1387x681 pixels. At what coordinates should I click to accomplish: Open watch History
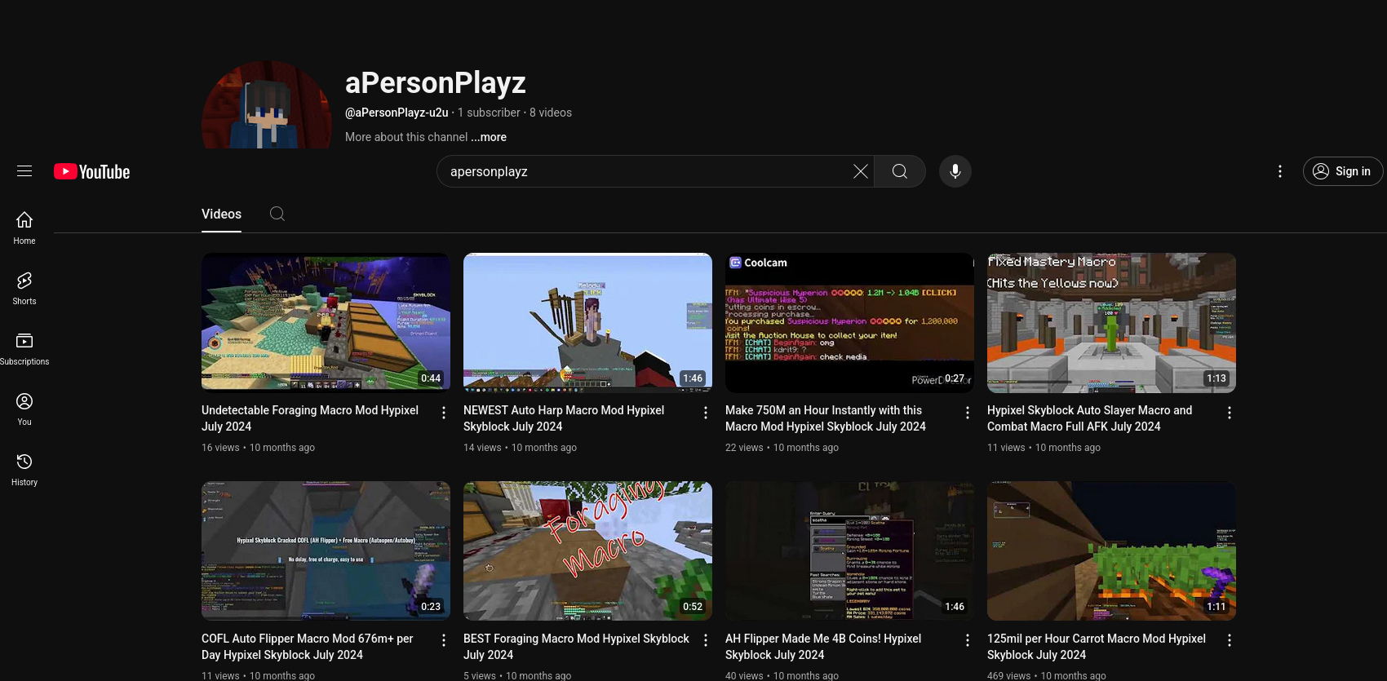(24, 469)
